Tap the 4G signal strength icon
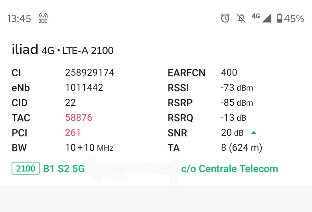 pos(261,18)
